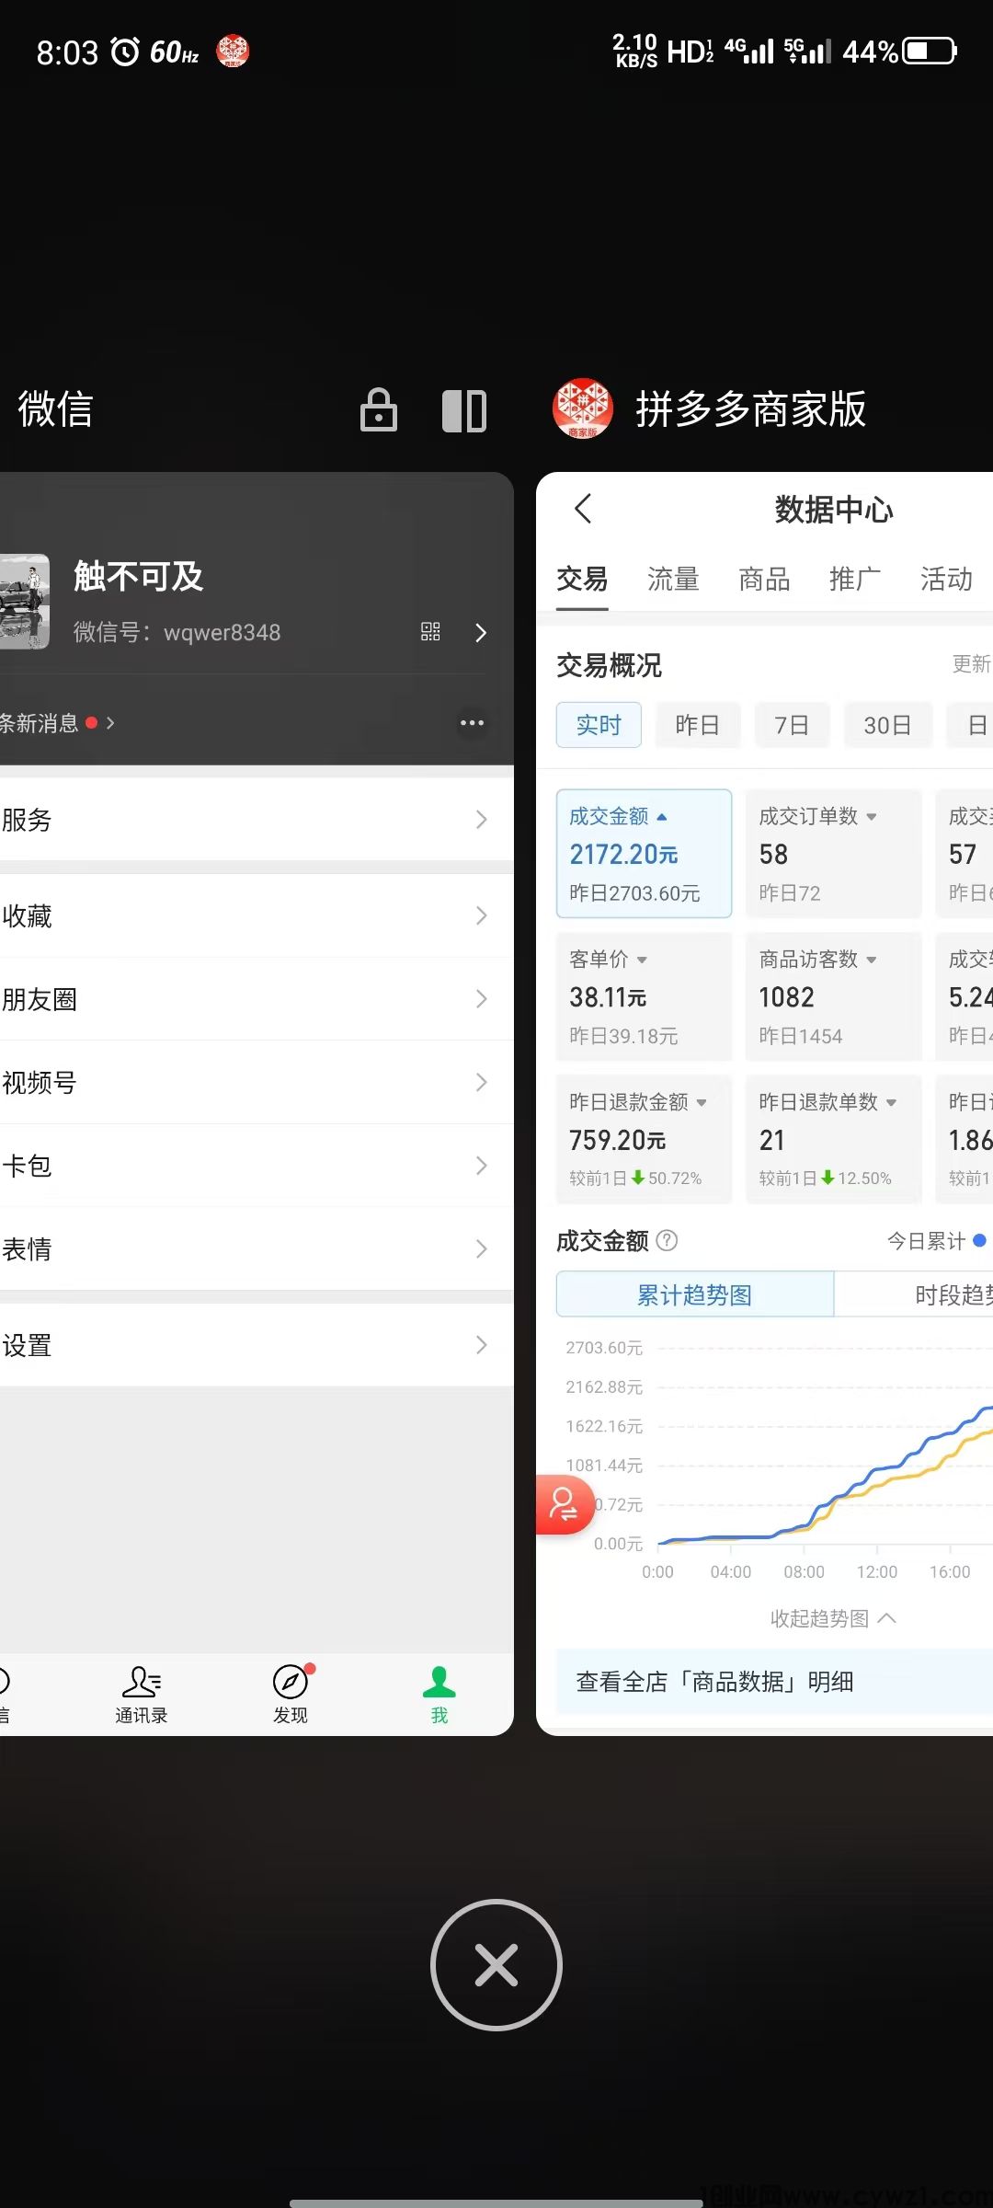Image resolution: width=993 pixels, height=2208 pixels.
Task: Tap the 4G signal indicator
Action: pos(749,51)
